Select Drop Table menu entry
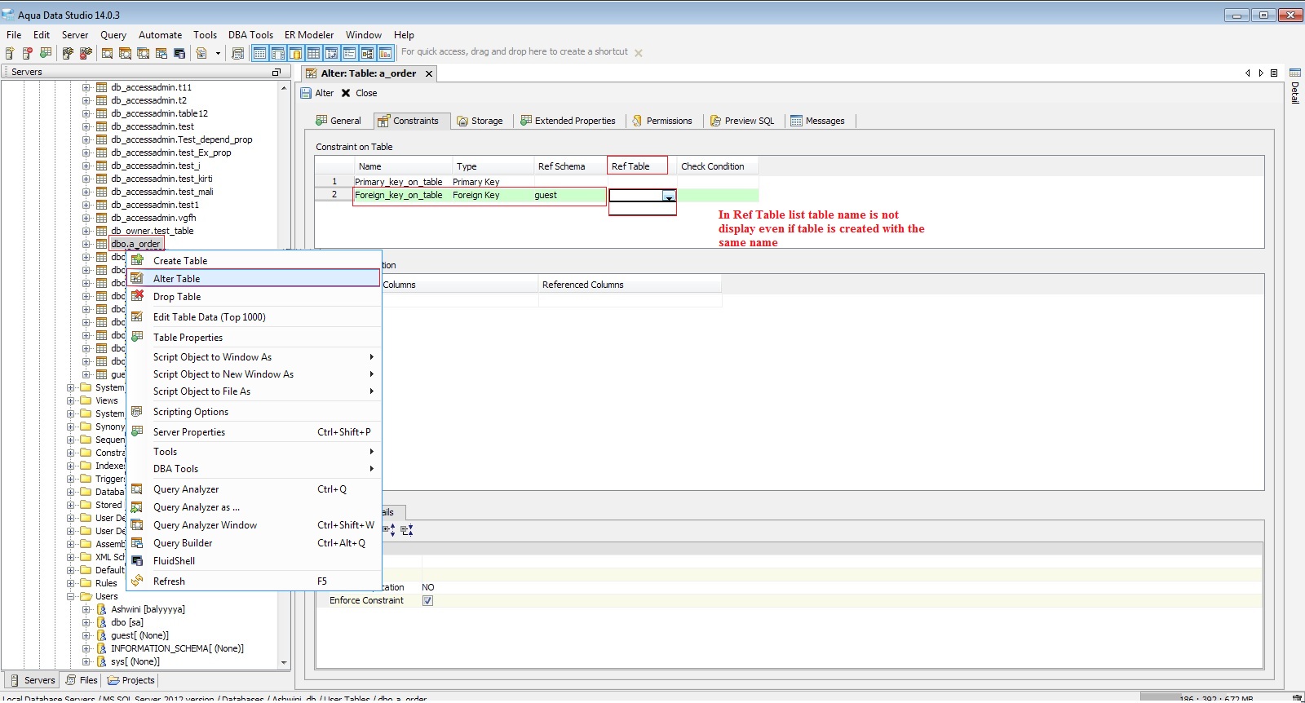Viewport: 1305px width, 703px height. [x=254, y=296]
